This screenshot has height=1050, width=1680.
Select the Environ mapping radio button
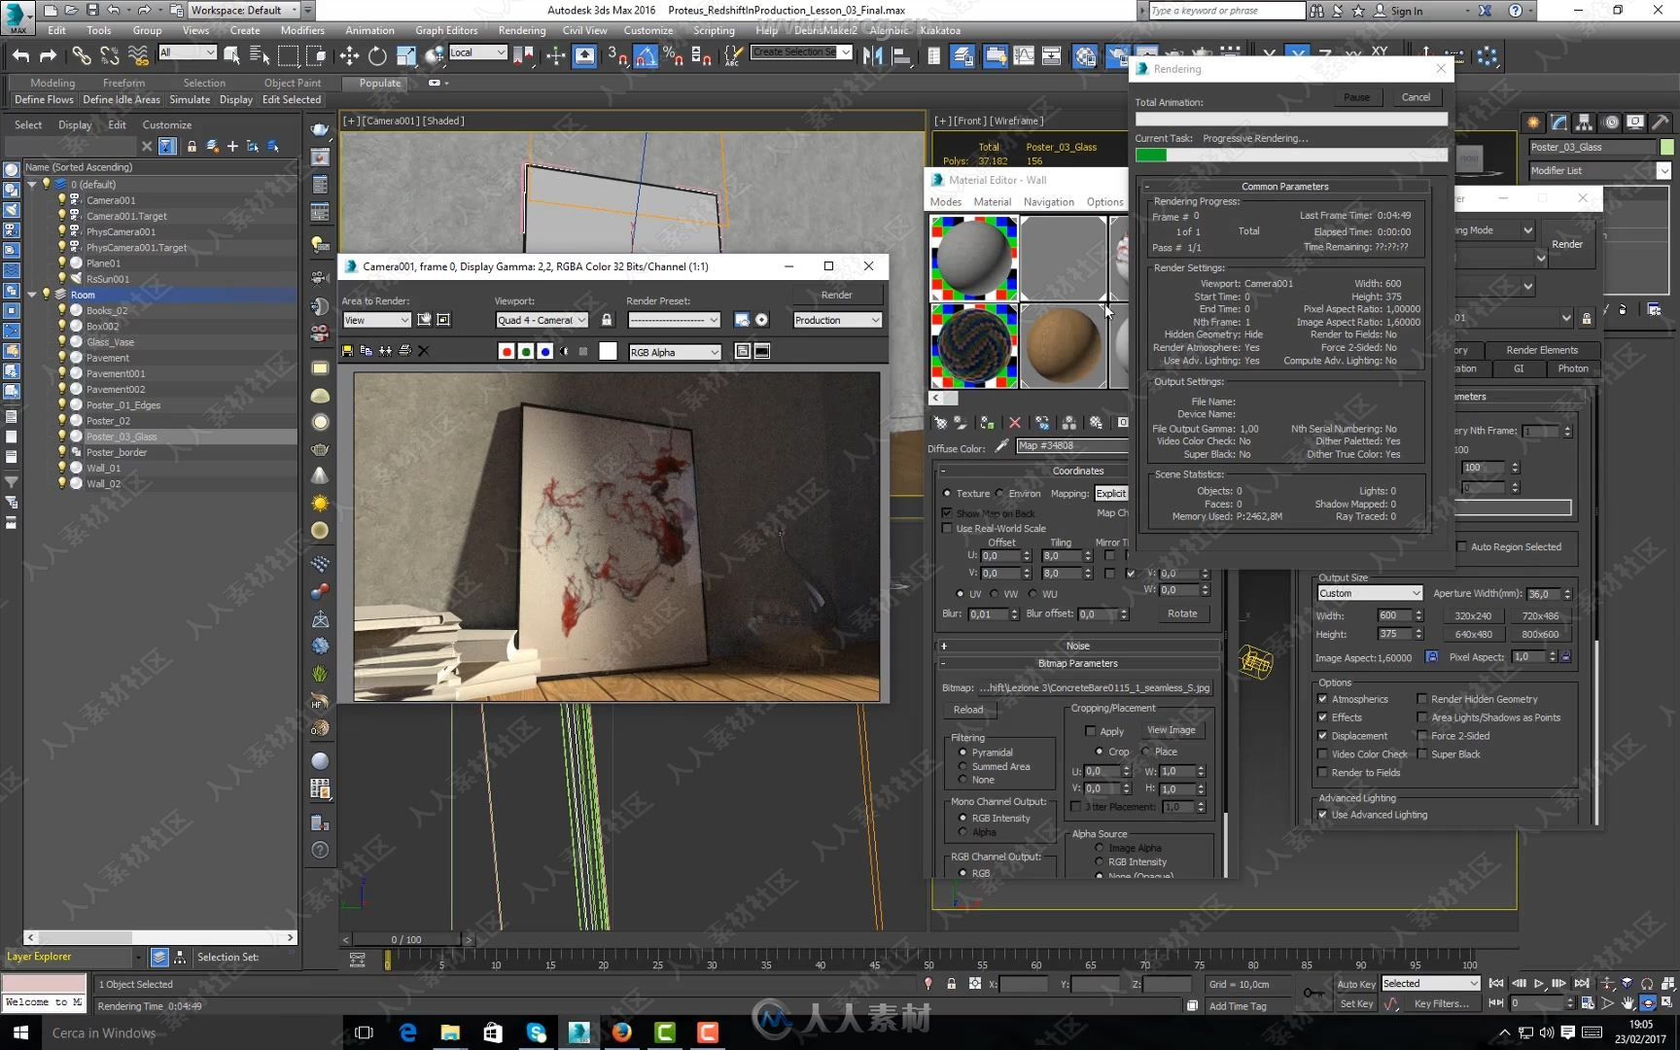point(1000,494)
